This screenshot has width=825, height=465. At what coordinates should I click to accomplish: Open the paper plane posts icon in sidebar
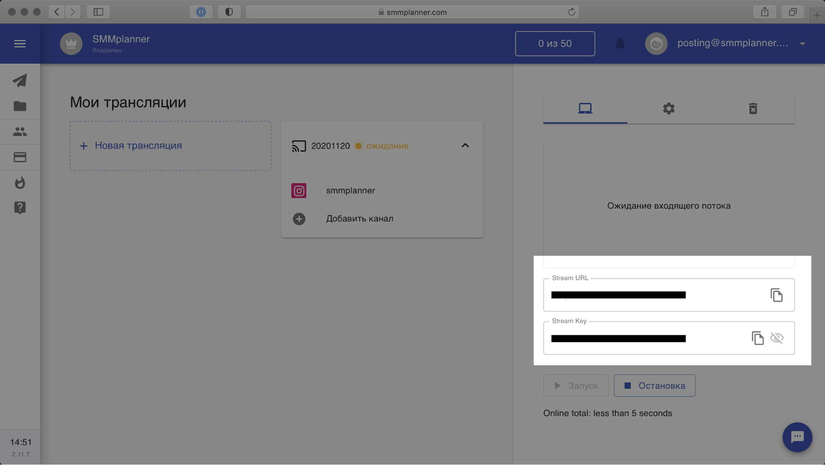click(20, 80)
